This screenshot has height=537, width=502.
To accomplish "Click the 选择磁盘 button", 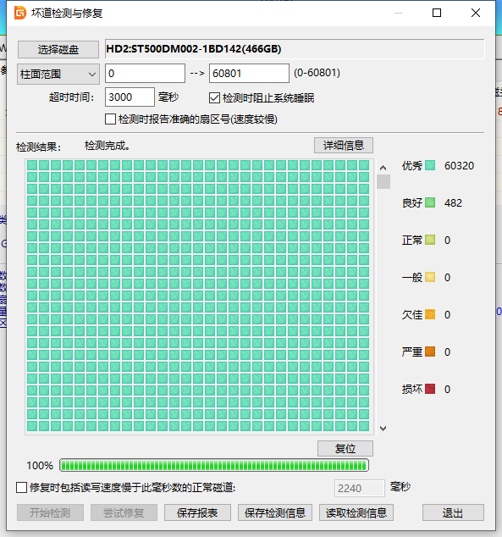I will [58, 50].
